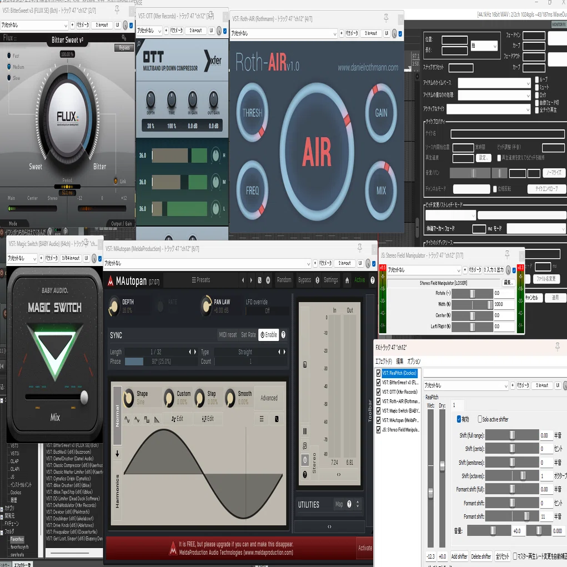The image size is (567, 567).
Task: Open the アクティブなテイク dropdown
Action: [489, 109]
